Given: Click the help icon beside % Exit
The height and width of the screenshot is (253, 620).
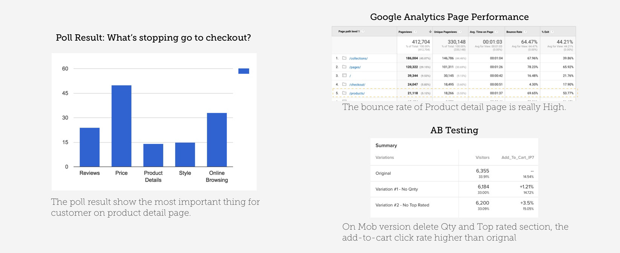Looking at the screenshot, I should pos(552,32).
